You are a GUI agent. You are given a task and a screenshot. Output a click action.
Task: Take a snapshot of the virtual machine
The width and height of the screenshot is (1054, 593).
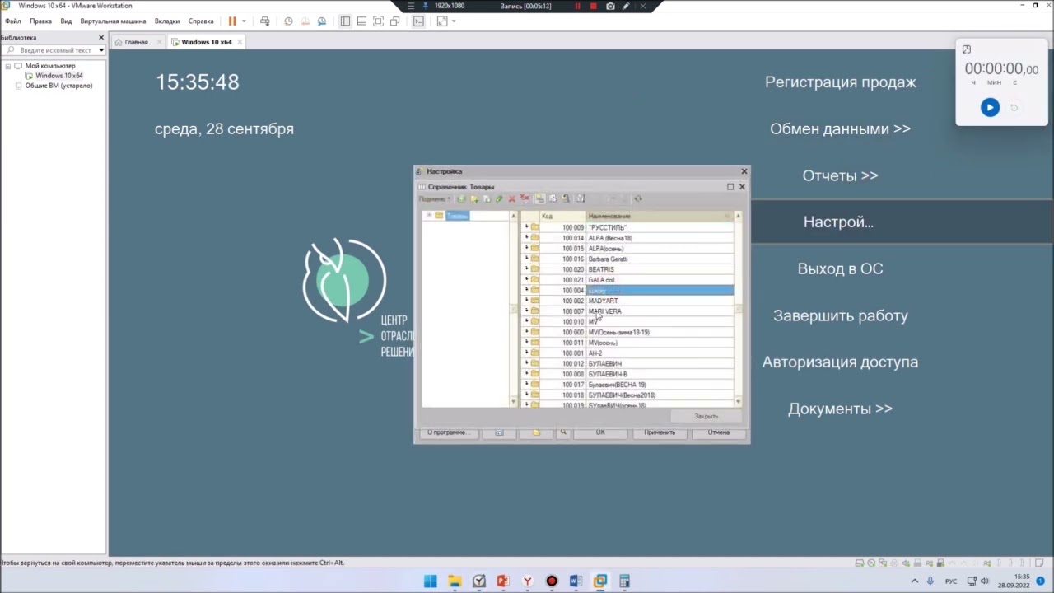(288, 21)
